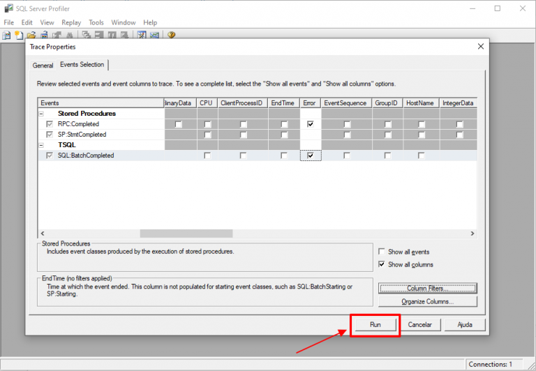This screenshot has width=536, height=371.
Task: Click the Error column header
Action: (310, 103)
